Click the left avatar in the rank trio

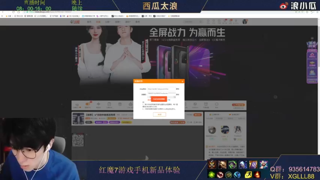click(212, 130)
